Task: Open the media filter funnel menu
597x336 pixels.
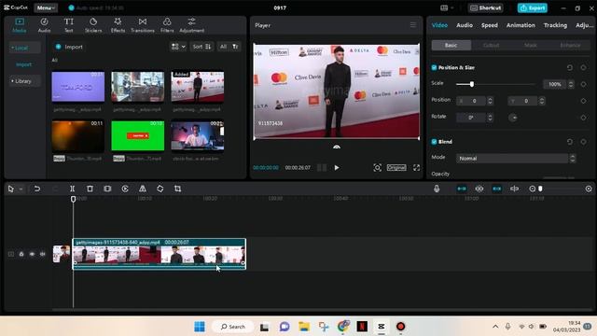Action: click(x=235, y=47)
